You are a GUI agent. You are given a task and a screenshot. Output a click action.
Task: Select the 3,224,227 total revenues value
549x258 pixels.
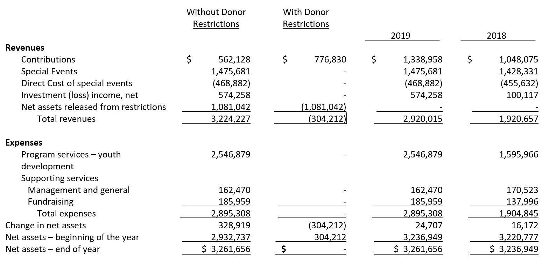pyautogui.click(x=231, y=119)
